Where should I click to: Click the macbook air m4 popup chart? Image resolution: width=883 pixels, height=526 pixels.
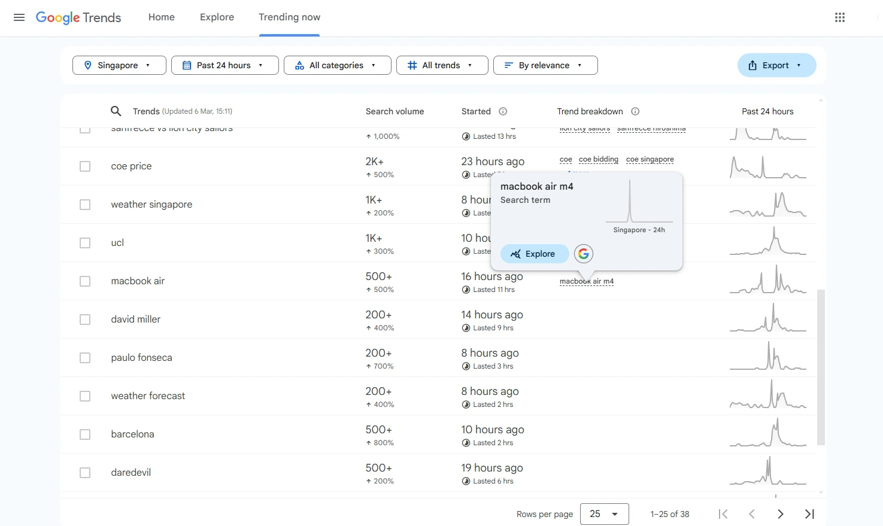[x=639, y=201]
